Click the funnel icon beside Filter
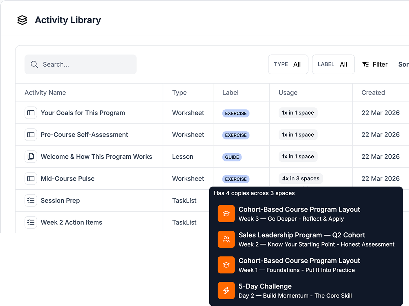This screenshot has width=409, height=306. coord(366,64)
